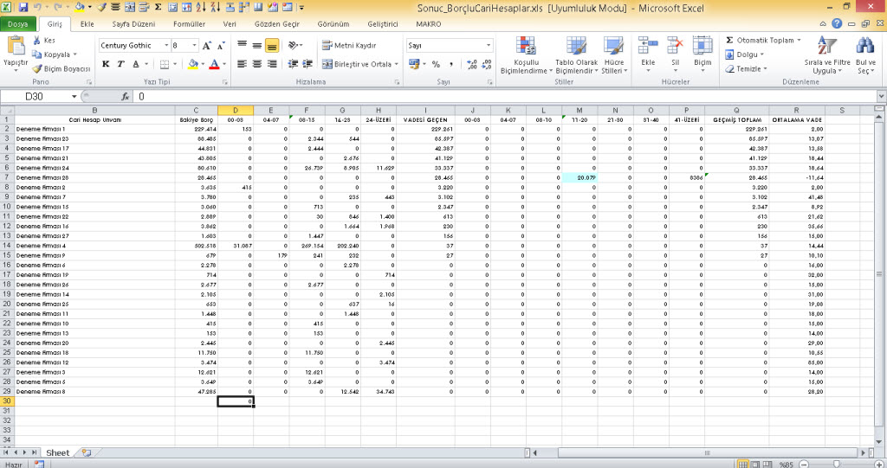887x468 pixels.
Task: Open the Name Box dropdown arrow
Action: pyautogui.click(x=74, y=97)
